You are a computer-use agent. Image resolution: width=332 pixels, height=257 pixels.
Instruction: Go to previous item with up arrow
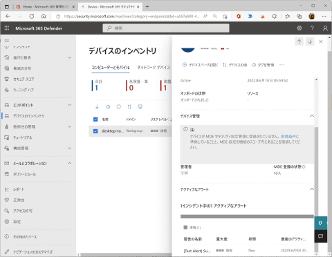(x=299, y=41)
